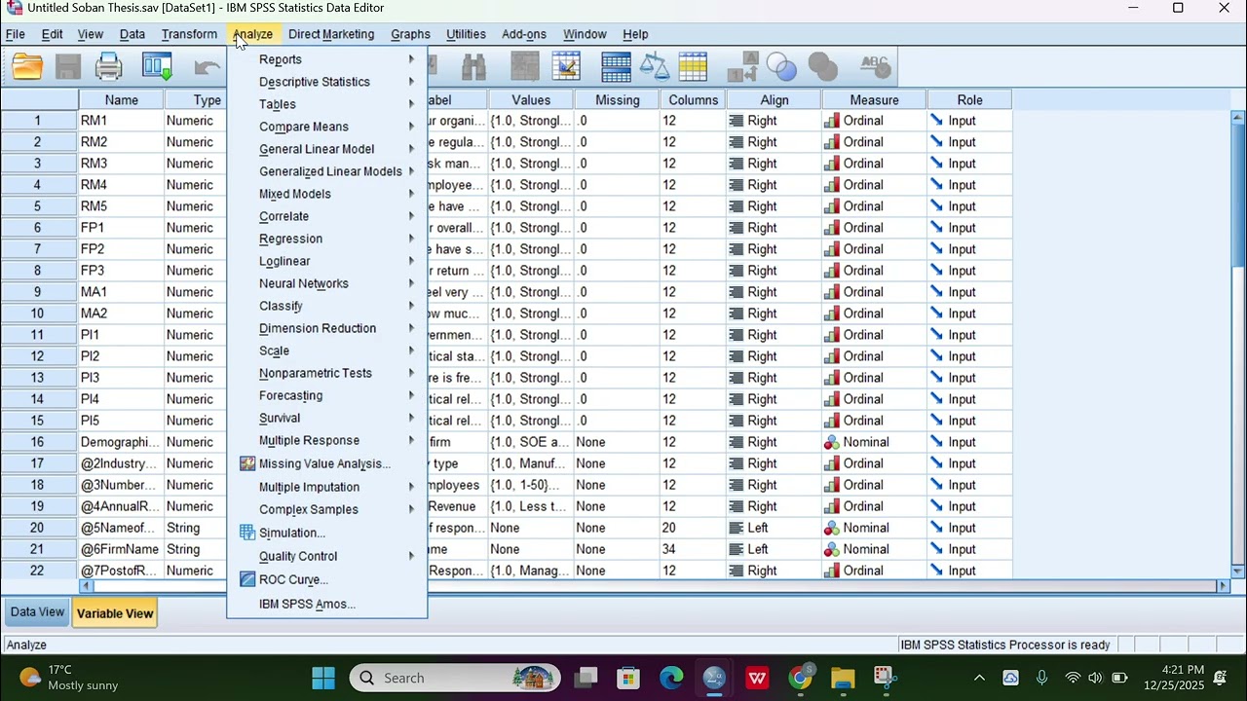Expand the Dimension Reduction submenu
Image resolution: width=1247 pixels, height=701 pixels.
(327, 328)
